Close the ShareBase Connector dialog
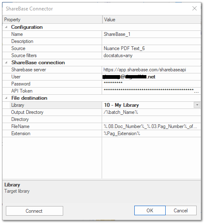 [x=195, y=8]
